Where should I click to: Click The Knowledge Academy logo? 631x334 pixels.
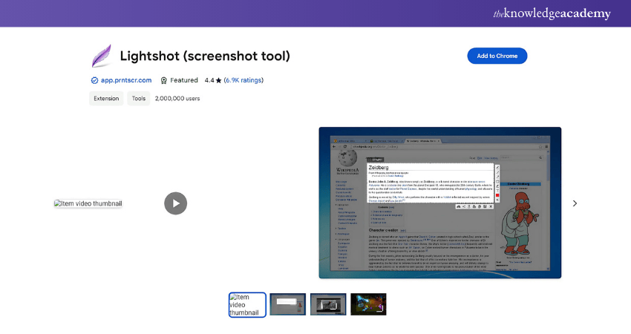(552, 13)
